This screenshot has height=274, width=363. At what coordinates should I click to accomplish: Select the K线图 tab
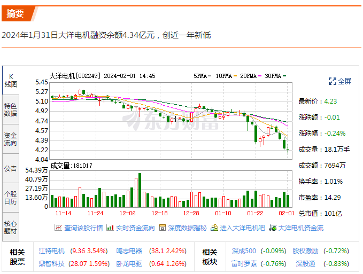tap(11, 80)
